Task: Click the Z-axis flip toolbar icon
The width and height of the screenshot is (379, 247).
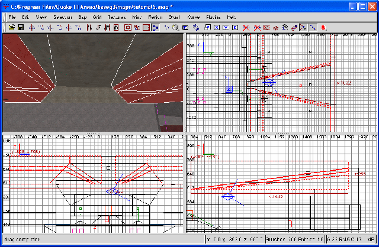Action: point(69,28)
